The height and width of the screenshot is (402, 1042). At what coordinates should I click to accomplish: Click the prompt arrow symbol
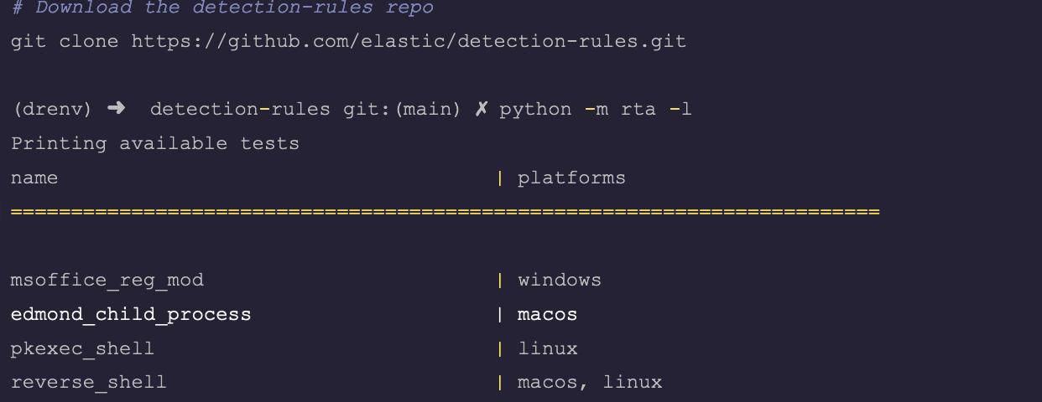pos(117,109)
